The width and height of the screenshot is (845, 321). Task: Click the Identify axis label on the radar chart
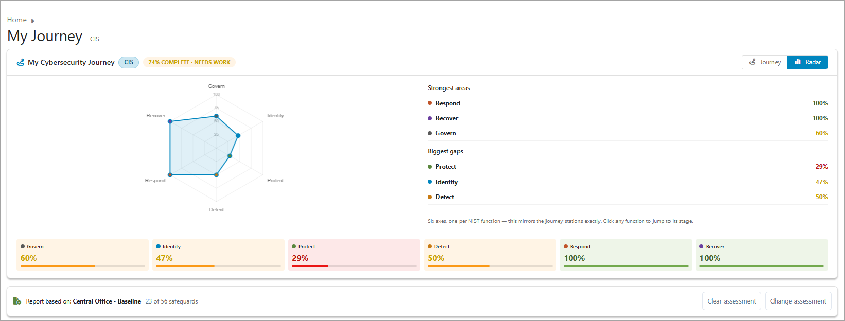[x=275, y=116]
